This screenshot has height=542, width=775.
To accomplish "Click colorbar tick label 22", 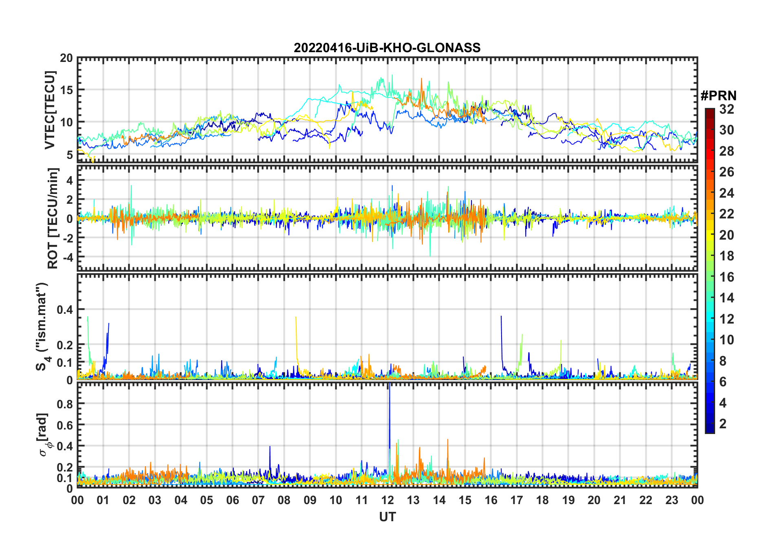I will (x=727, y=214).
